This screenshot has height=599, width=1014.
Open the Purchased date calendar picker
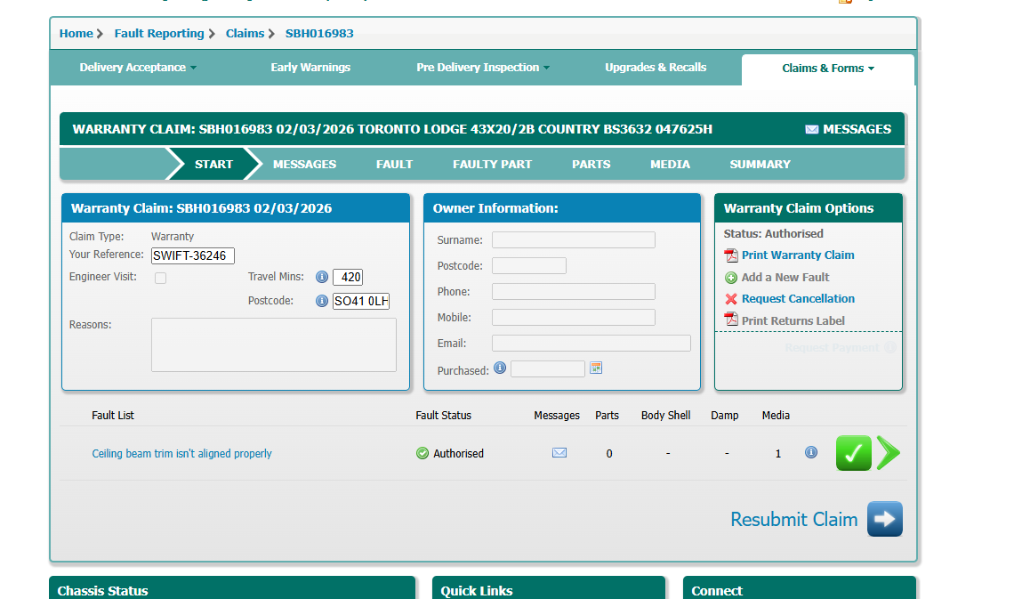pyautogui.click(x=596, y=368)
